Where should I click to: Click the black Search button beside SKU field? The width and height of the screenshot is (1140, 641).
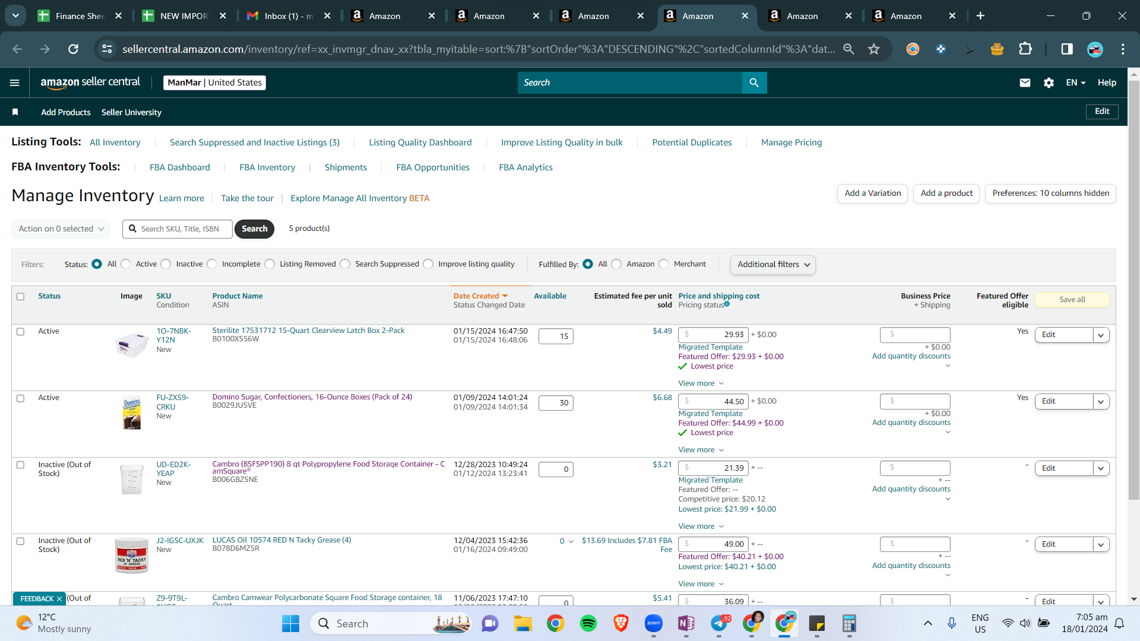tap(255, 229)
